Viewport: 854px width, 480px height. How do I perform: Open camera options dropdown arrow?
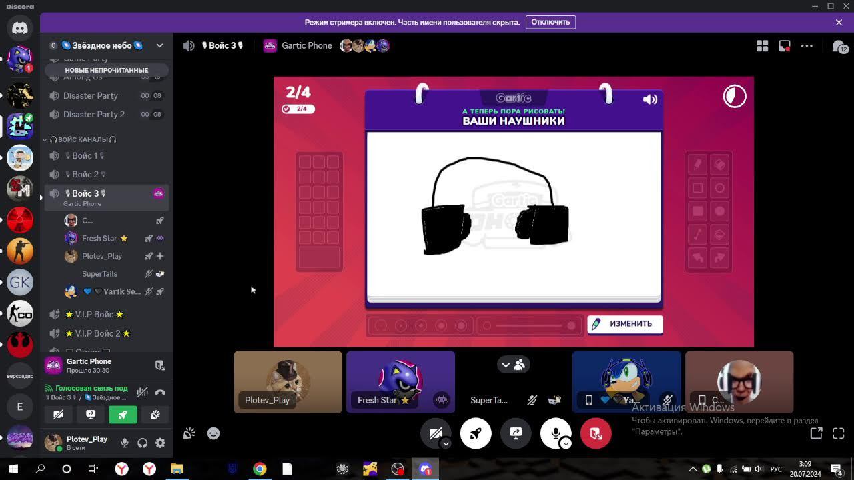[x=446, y=443]
